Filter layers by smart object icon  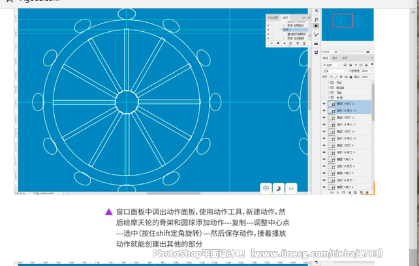[x=366, y=65]
